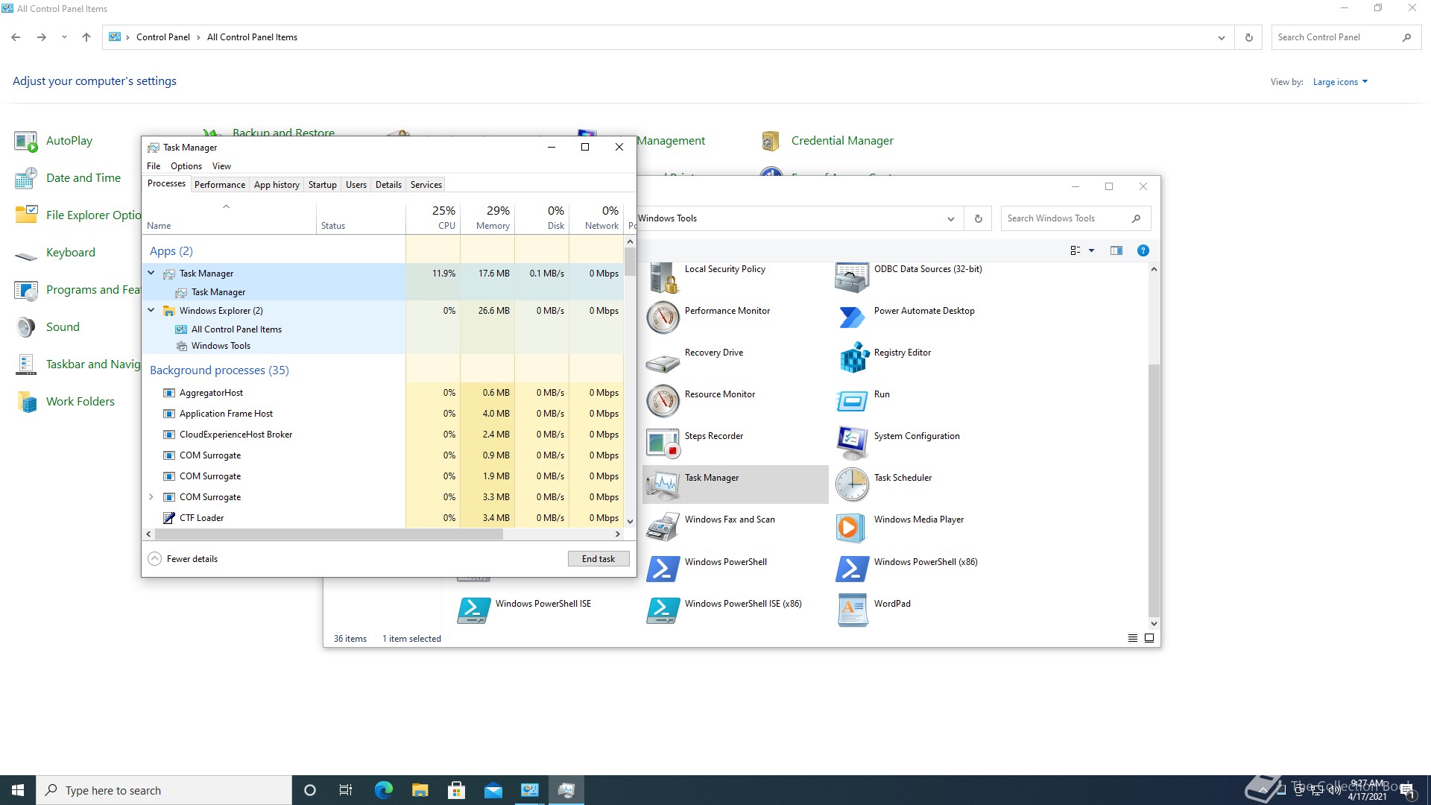Image resolution: width=1431 pixels, height=805 pixels.
Task: Open Steps Recorder icon
Action: point(662,443)
